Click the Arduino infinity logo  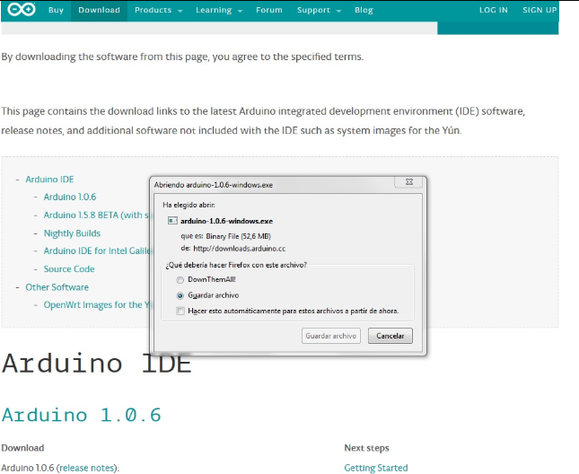pos(22,9)
